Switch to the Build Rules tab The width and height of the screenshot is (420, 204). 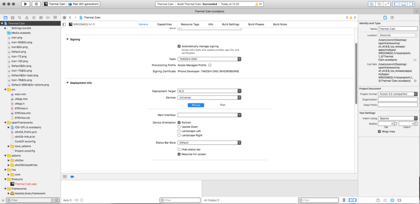tap(280, 24)
